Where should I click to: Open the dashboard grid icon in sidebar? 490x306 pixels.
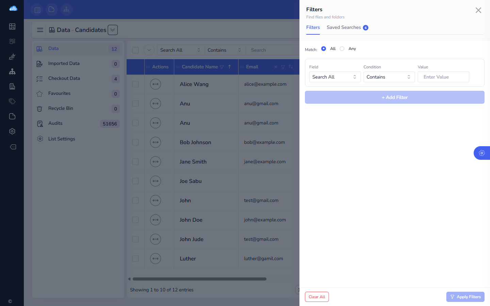[x=12, y=41]
